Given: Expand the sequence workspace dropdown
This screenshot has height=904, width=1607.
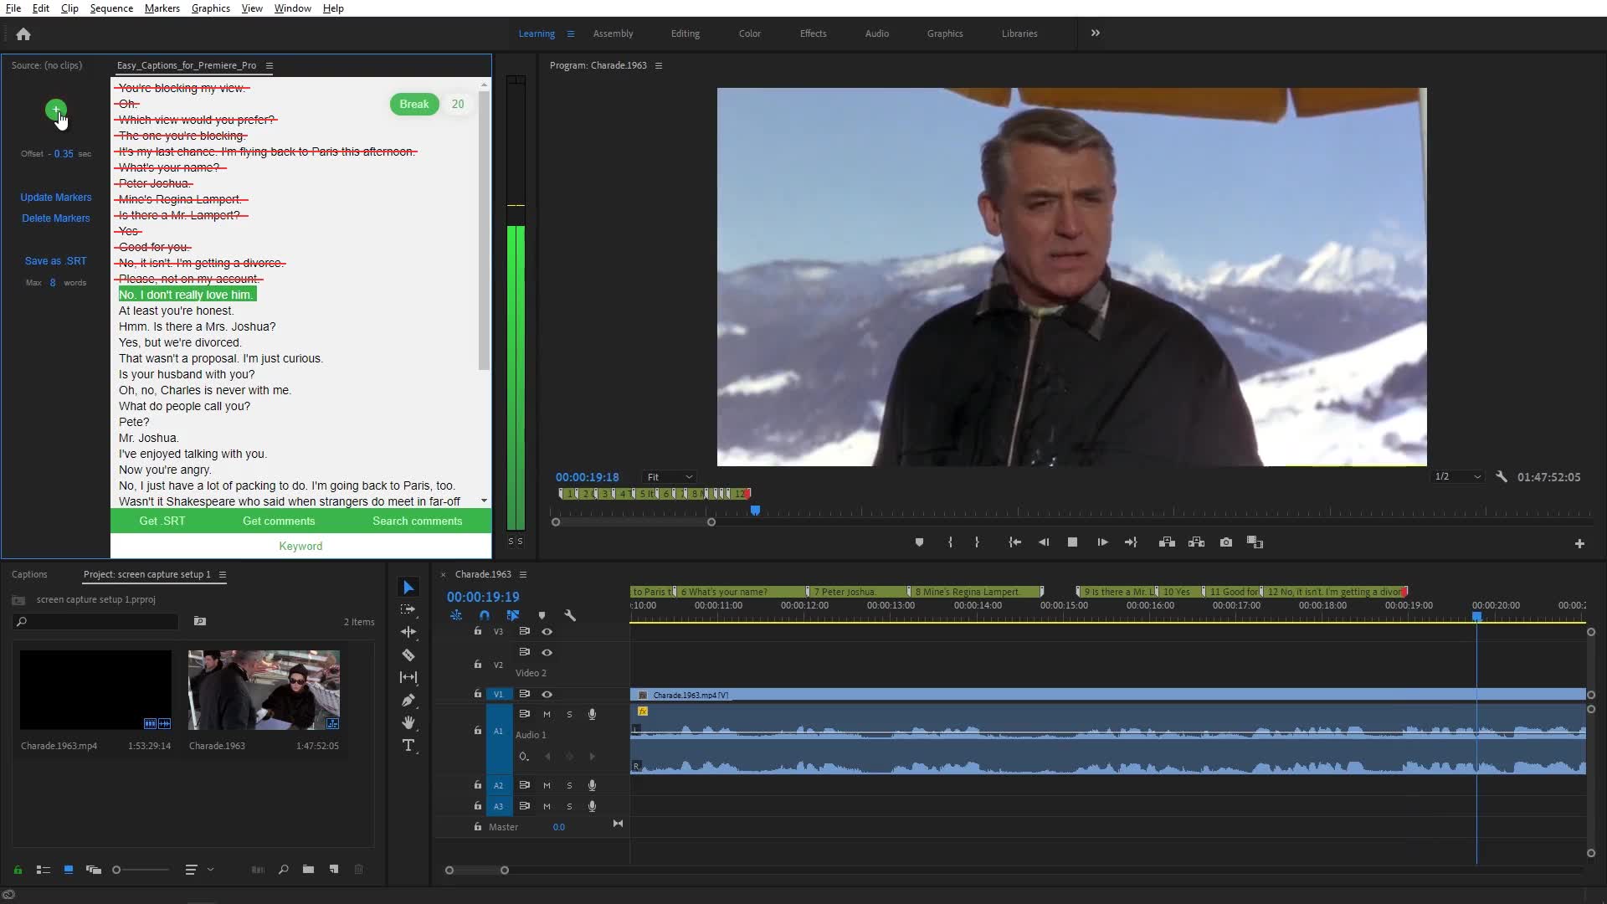Looking at the screenshot, I should pyautogui.click(x=1095, y=33).
